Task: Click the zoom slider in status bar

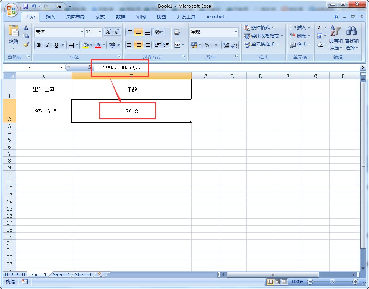Action: tap(332, 282)
